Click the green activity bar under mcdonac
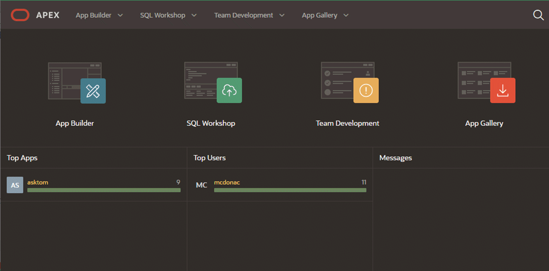The height and width of the screenshot is (271, 549). 290,190
